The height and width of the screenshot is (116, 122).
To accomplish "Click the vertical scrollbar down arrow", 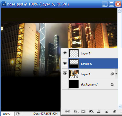I will [120, 107].
